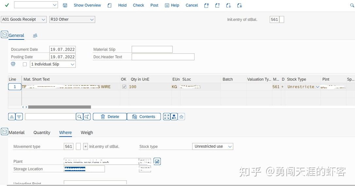Open the Help button

(x=172, y=5)
